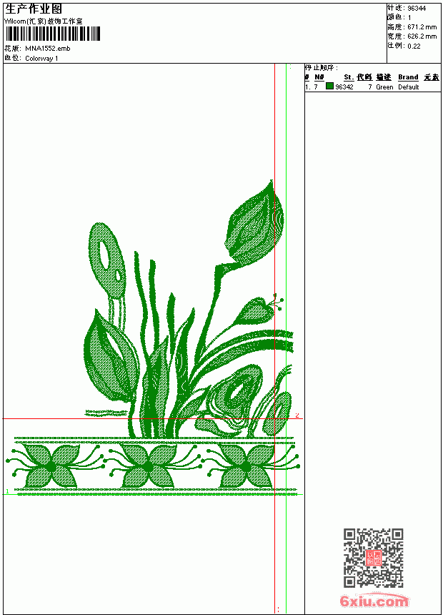Click the 描述 column header
This screenshot has height=615, width=443.
coord(384,77)
